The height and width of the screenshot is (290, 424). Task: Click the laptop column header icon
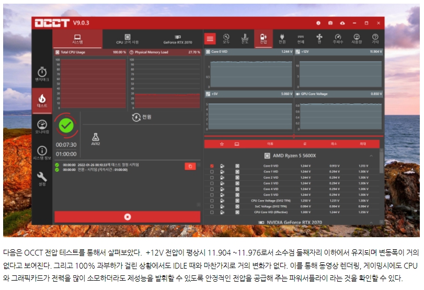tap(237, 144)
